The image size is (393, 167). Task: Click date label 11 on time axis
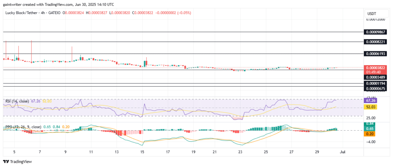(91, 152)
